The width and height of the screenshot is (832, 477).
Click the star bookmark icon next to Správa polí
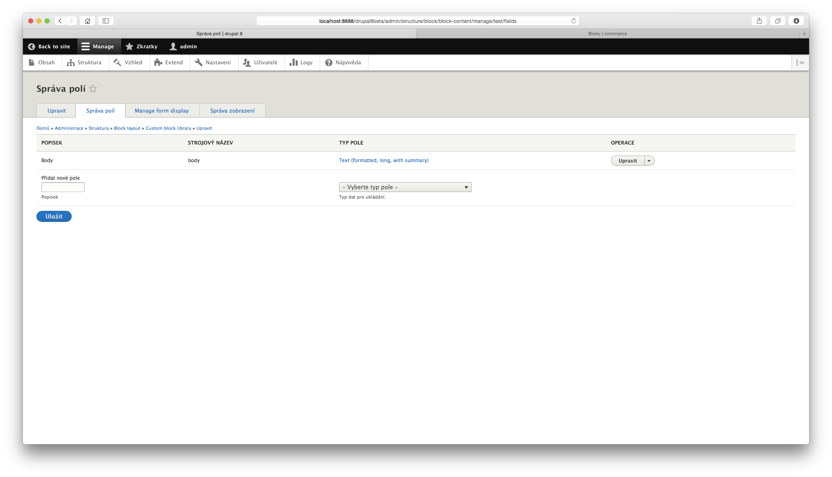coord(92,88)
